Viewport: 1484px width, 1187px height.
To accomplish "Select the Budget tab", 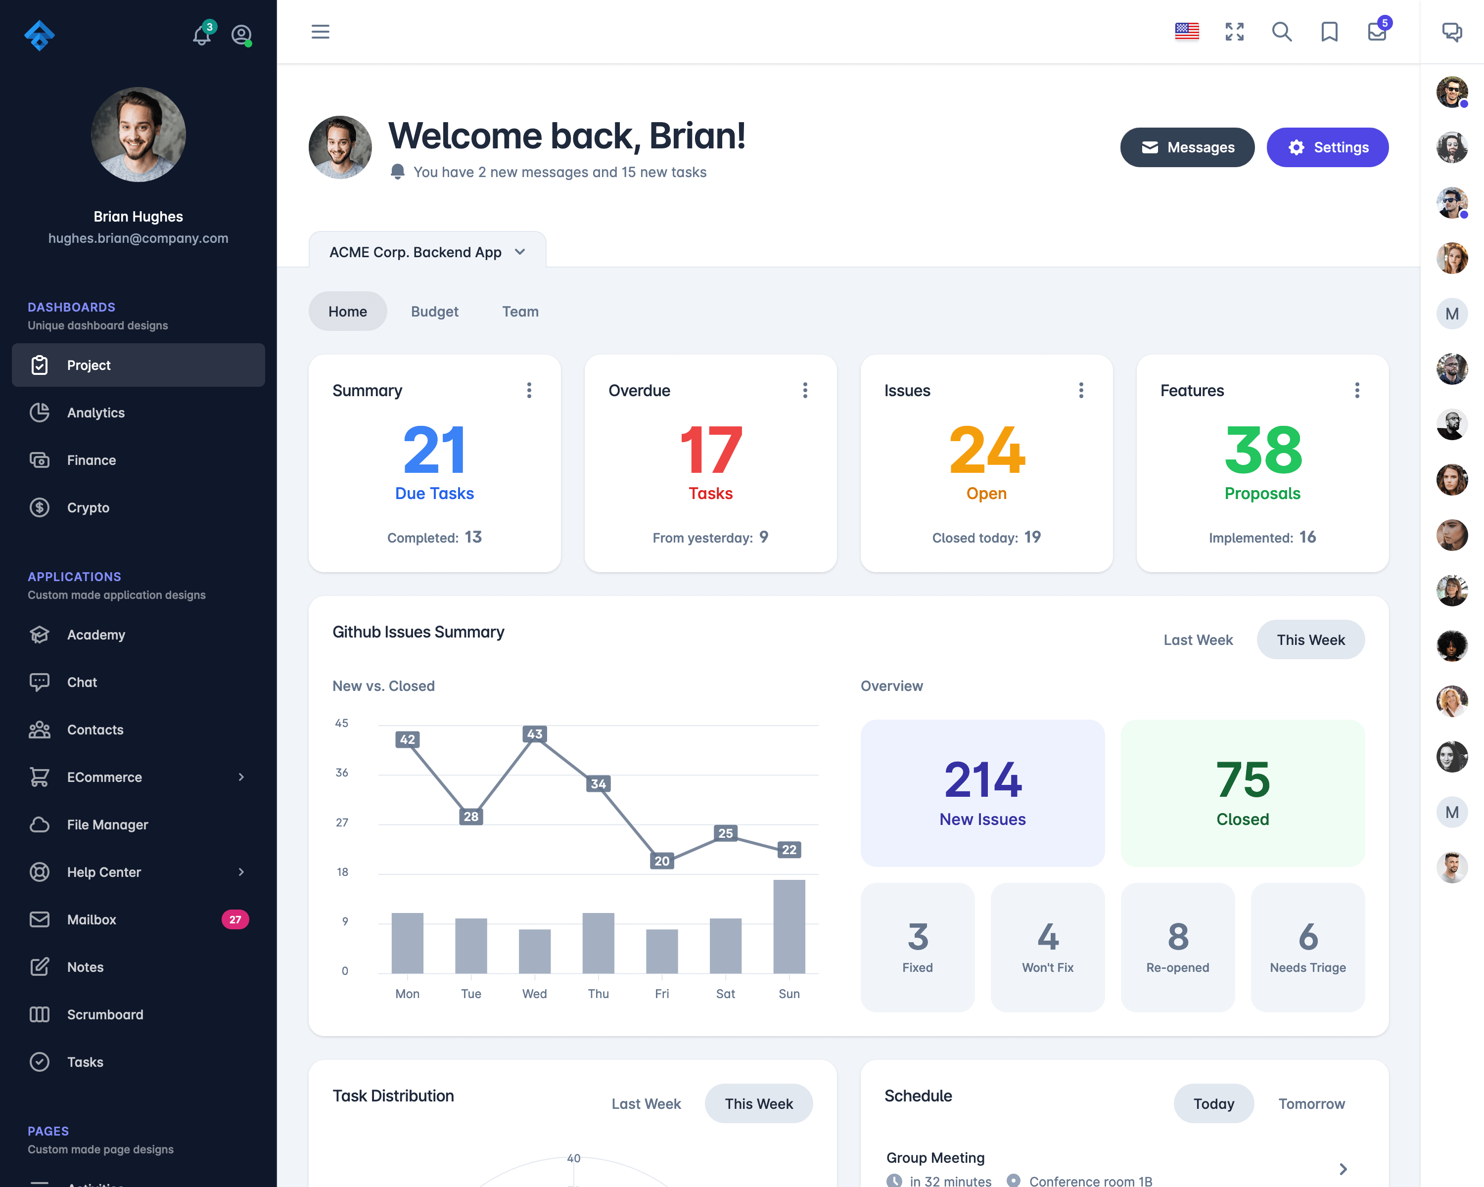I will pos(434,311).
